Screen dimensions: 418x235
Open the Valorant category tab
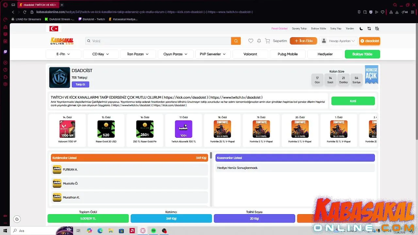[x=250, y=54]
